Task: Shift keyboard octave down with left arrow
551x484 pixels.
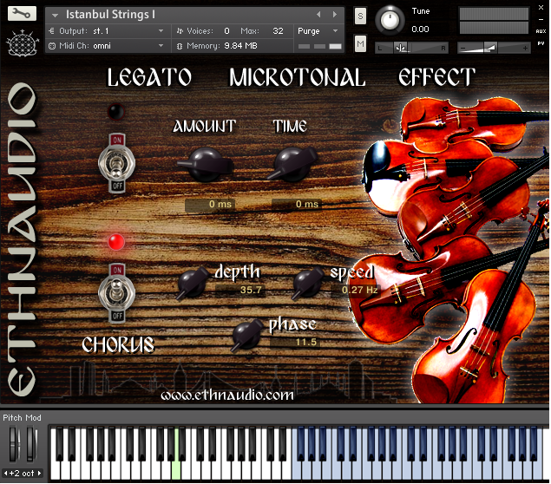Action: 5,473
